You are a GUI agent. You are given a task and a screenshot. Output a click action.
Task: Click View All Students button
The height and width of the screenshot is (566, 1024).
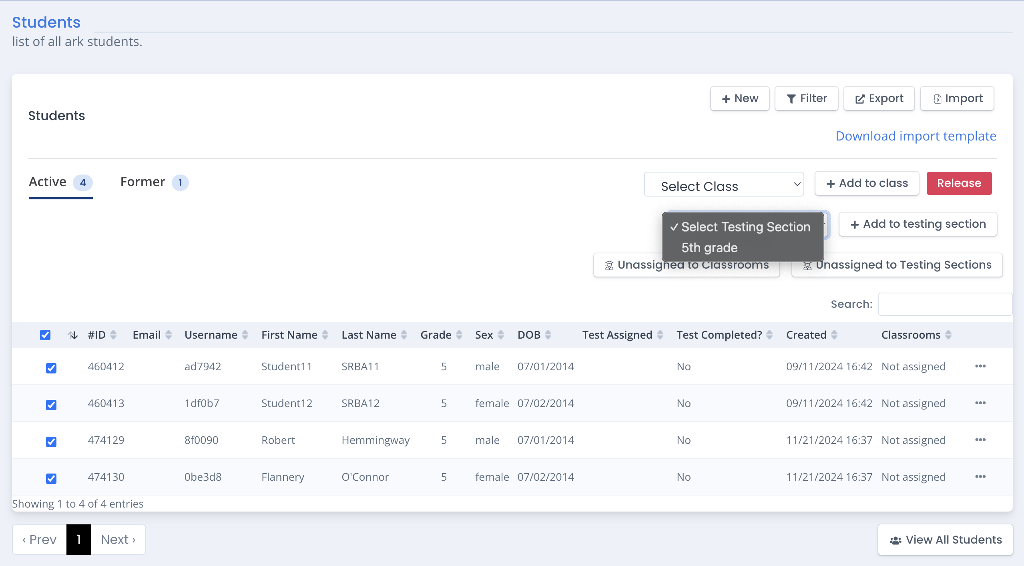[945, 540]
